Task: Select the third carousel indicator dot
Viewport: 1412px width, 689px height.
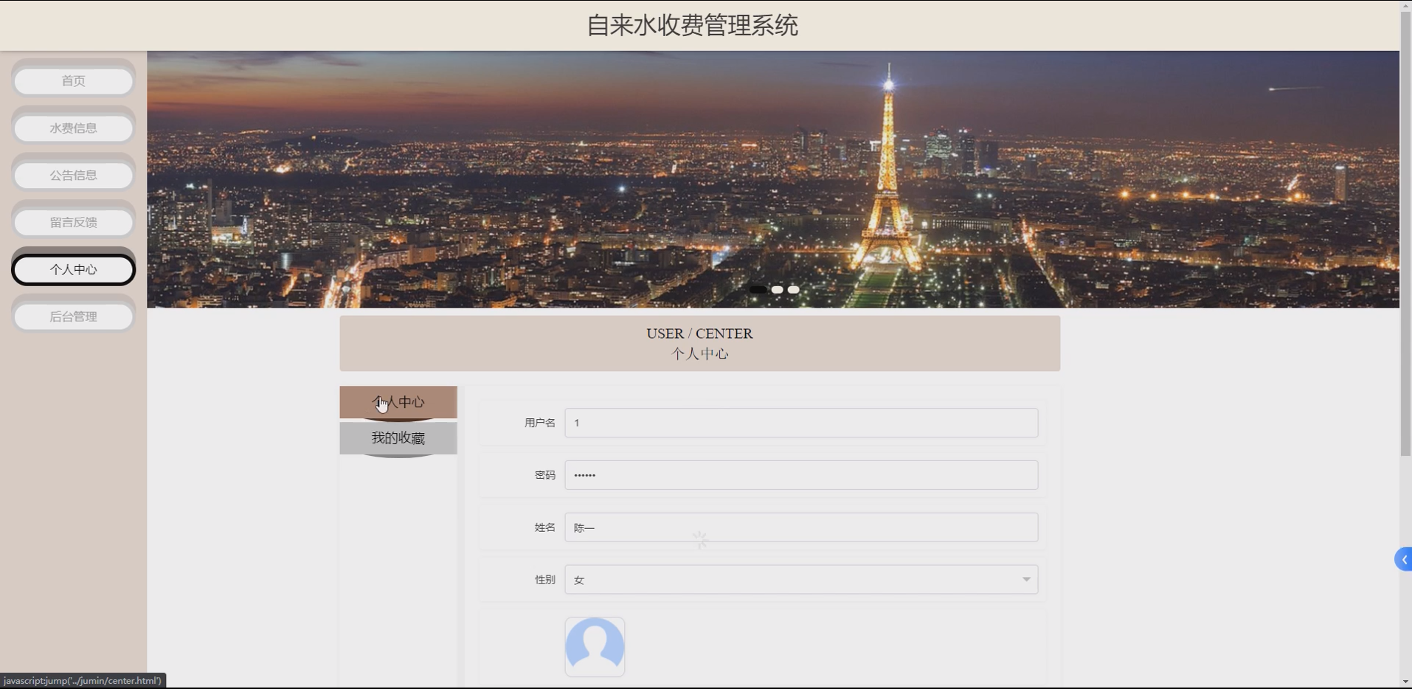Action: (x=793, y=290)
